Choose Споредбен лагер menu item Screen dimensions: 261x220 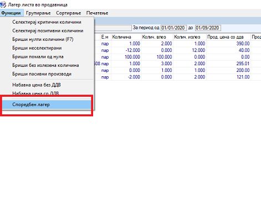pos(47,104)
